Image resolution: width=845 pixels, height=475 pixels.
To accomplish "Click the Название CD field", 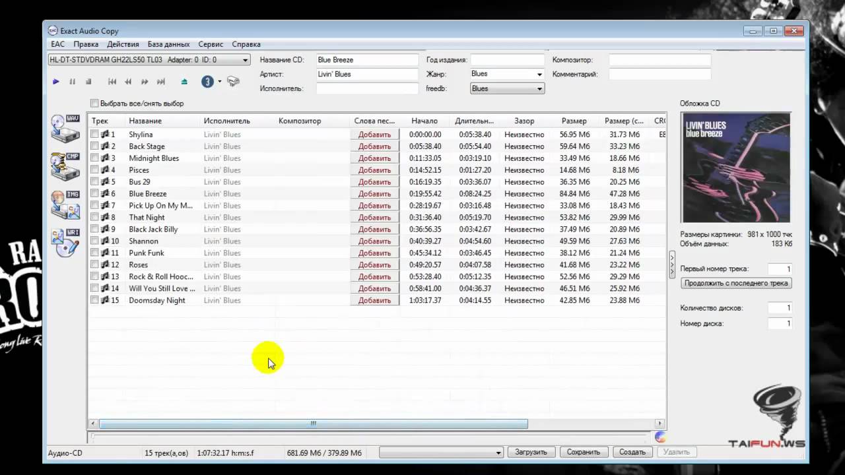I will coord(367,59).
